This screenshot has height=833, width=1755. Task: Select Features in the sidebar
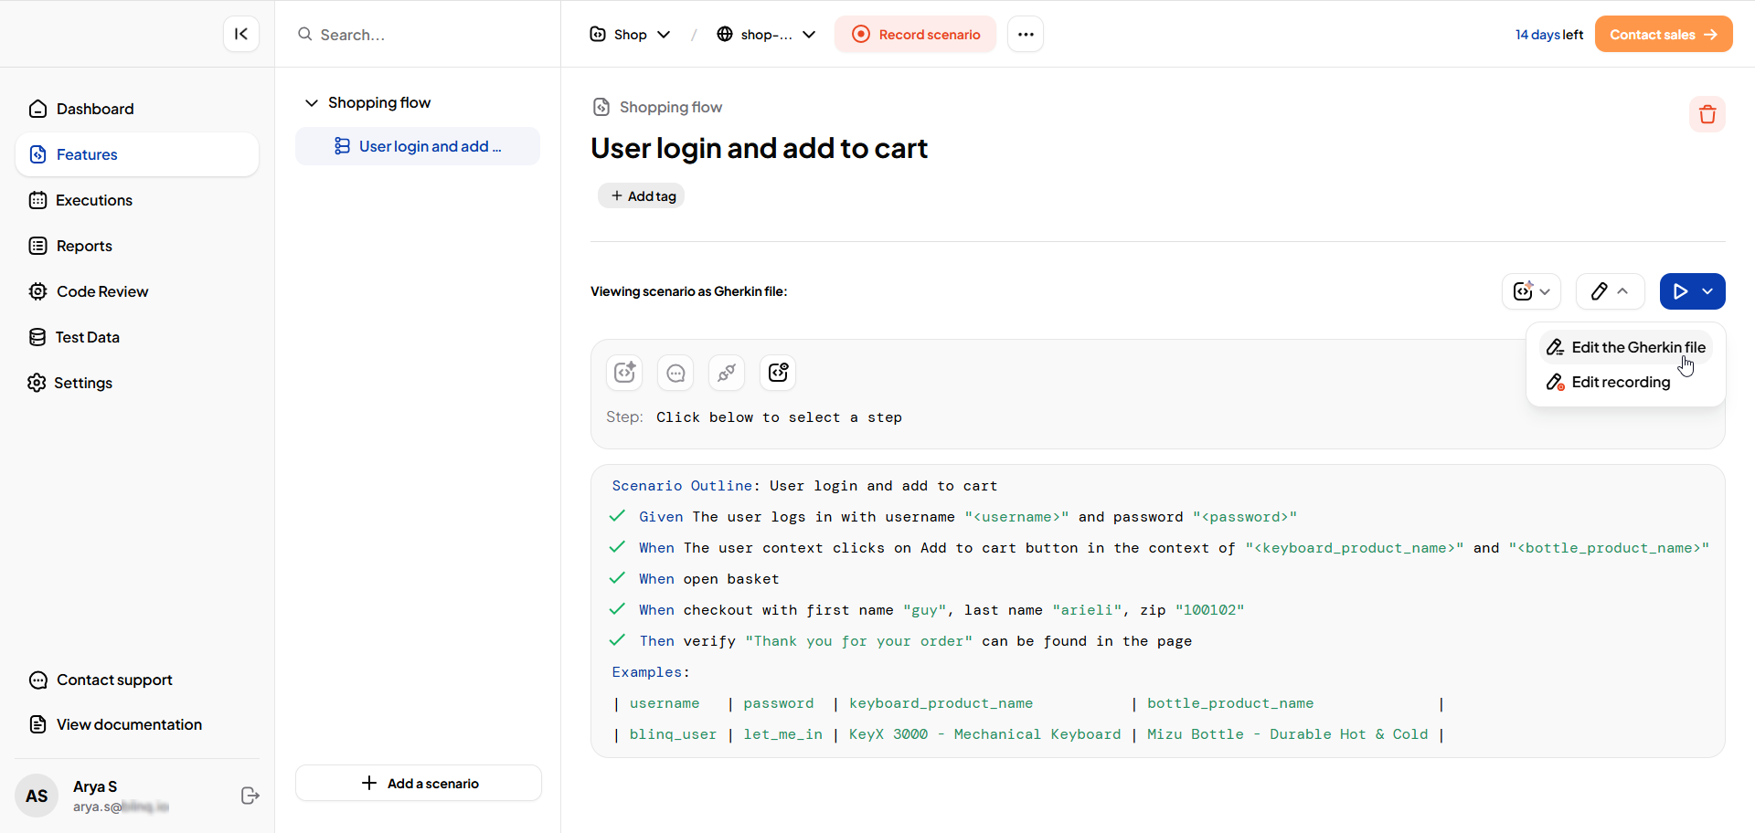[x=137, y=154]
